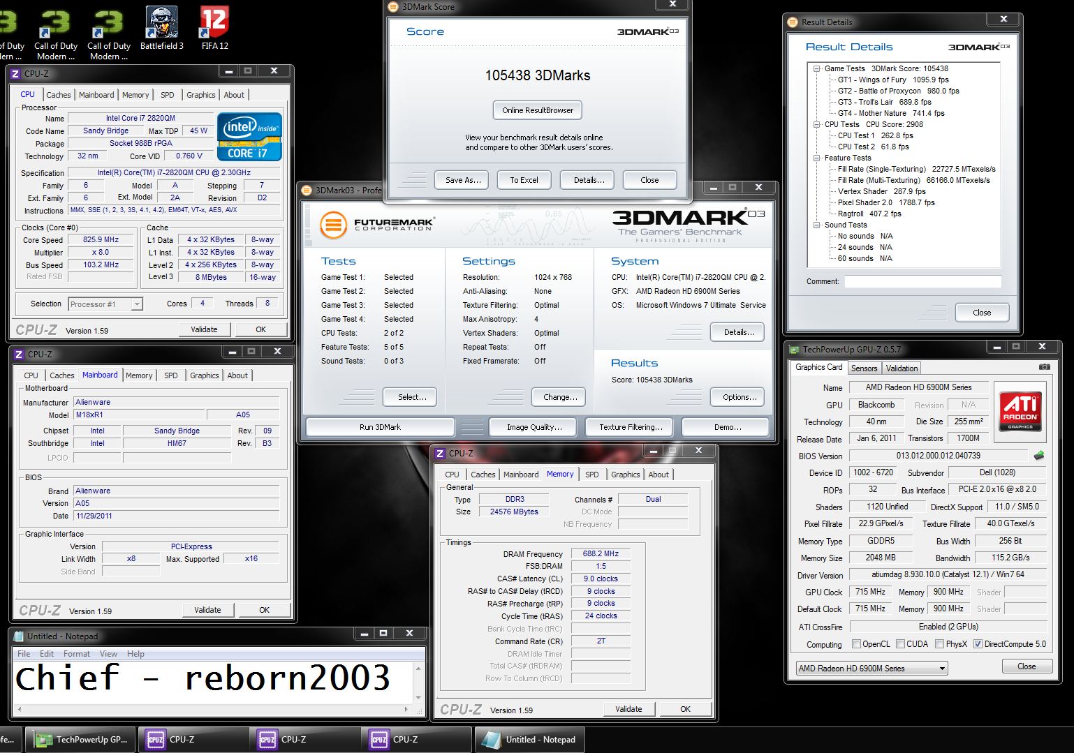Click Options... button under Results
The image size is (1074, 753).
click(x=737, y=397)
